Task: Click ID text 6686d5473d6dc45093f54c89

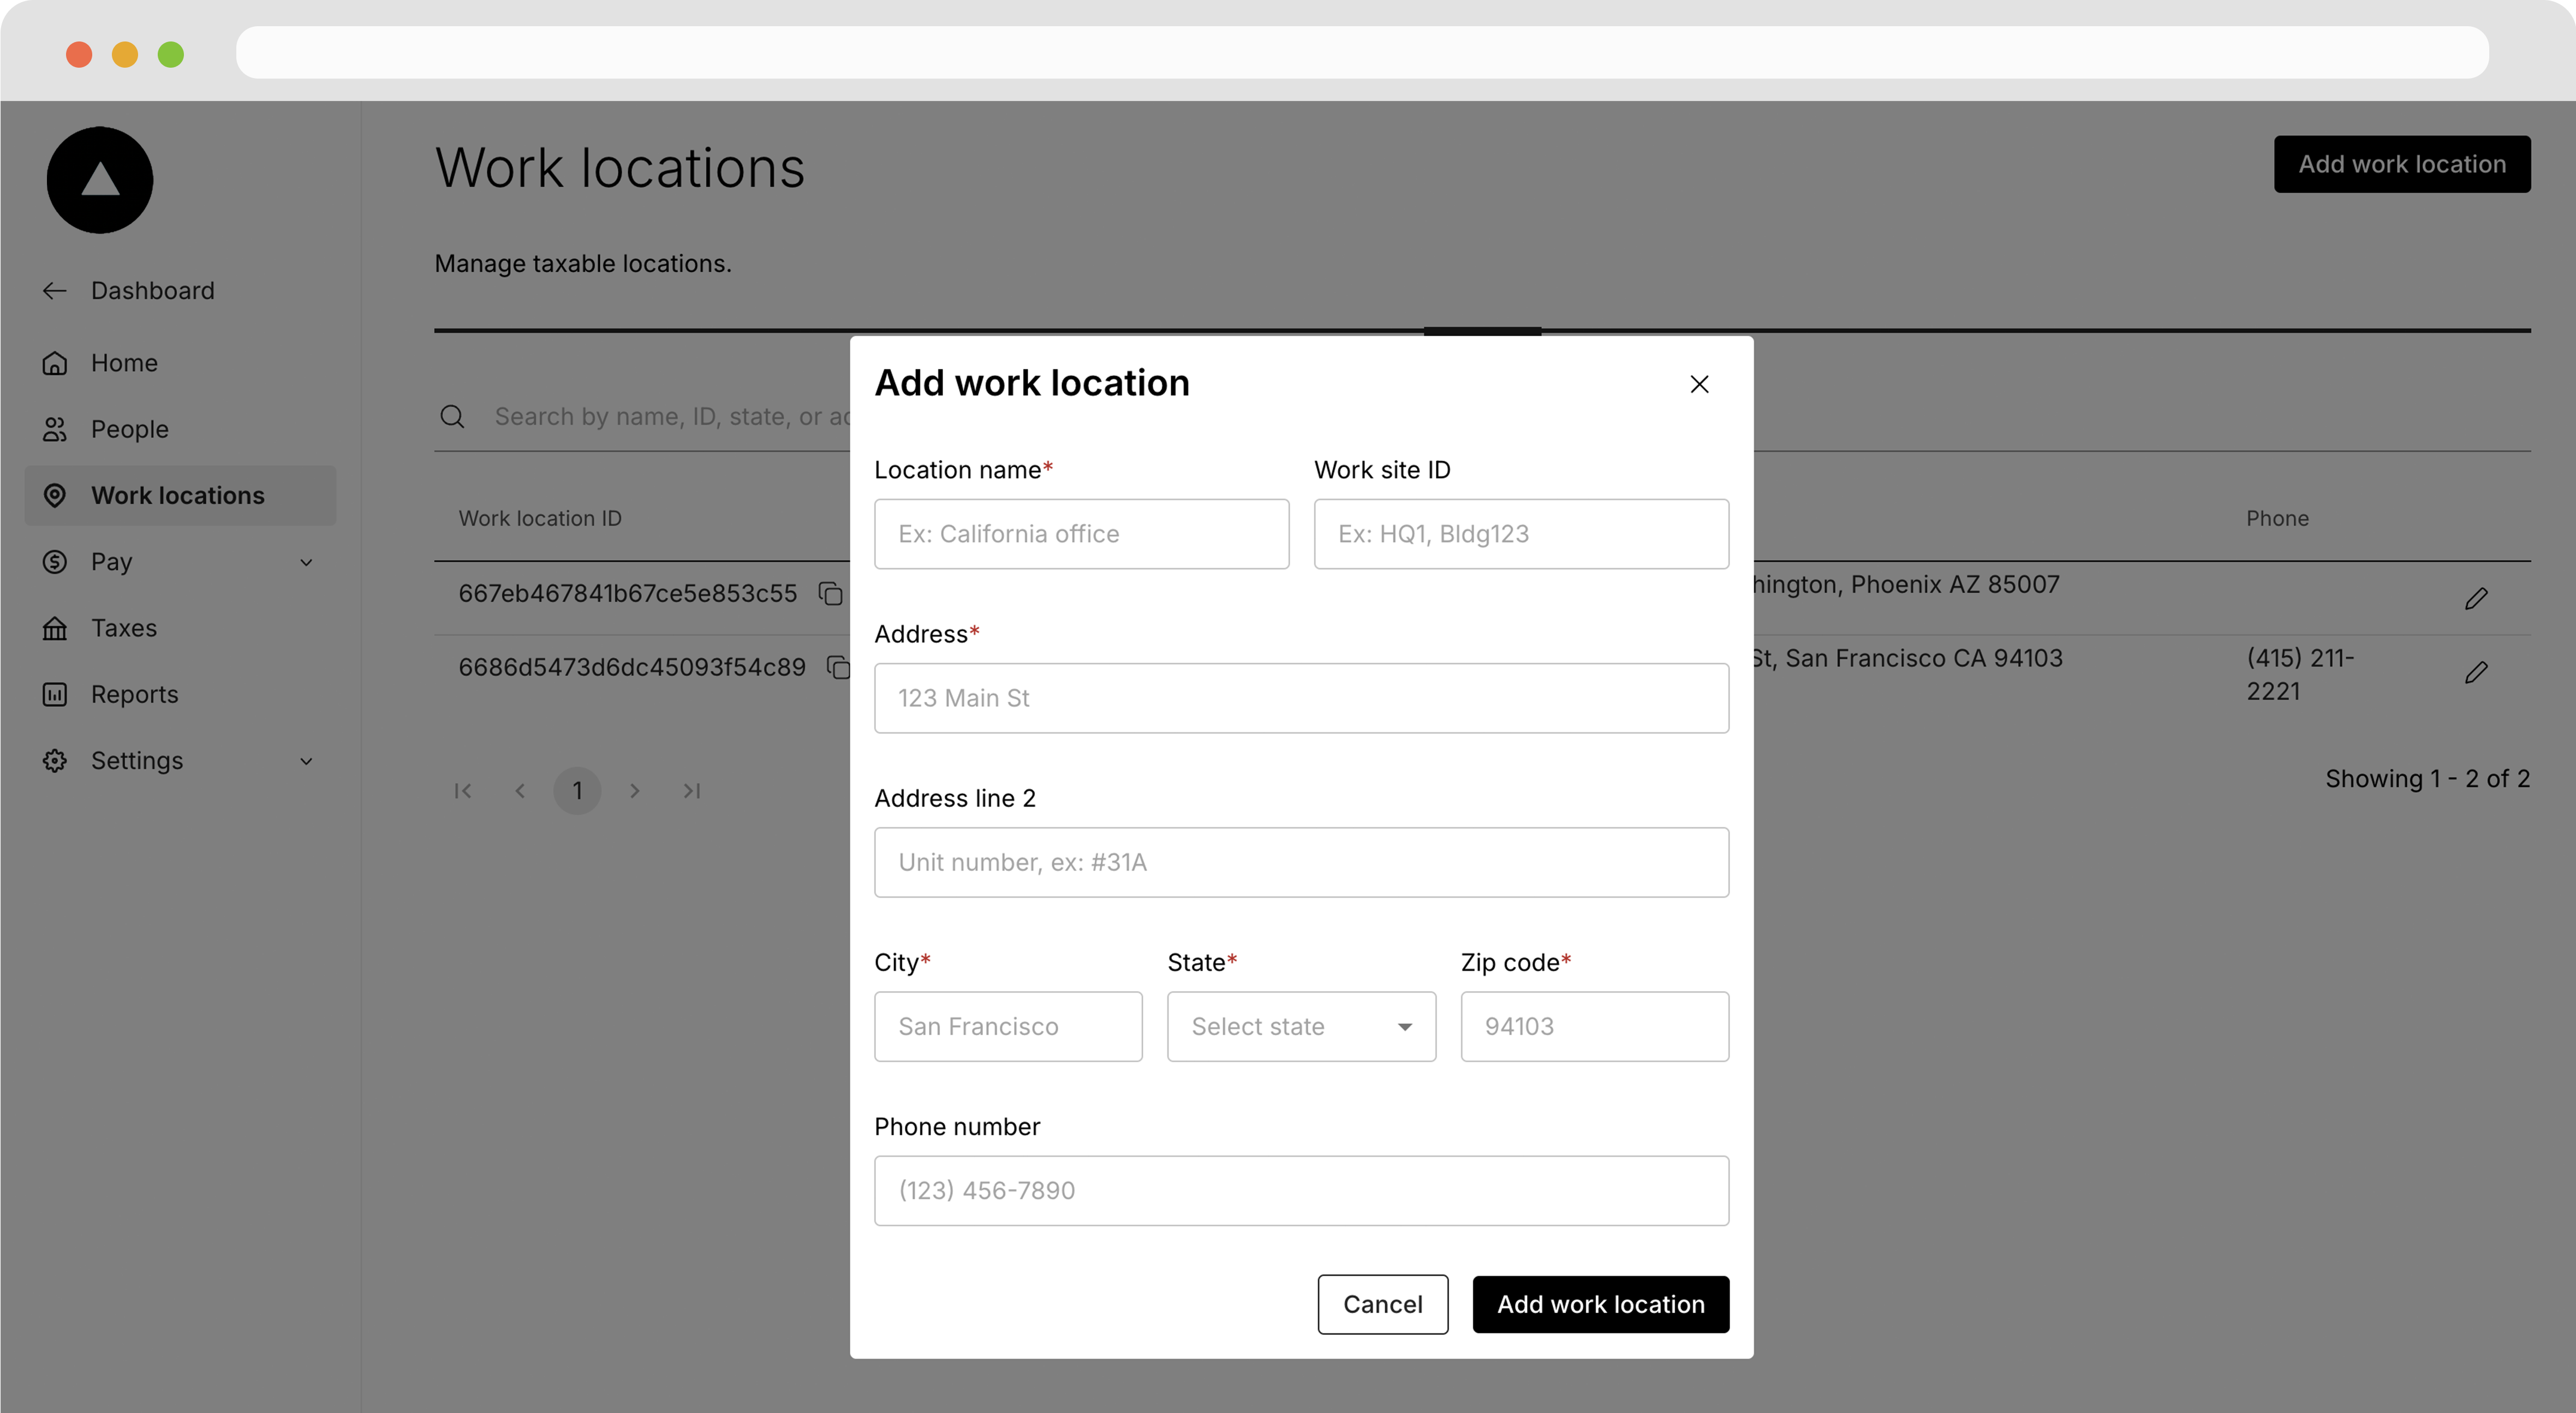Action: click(x=631, y=667)
